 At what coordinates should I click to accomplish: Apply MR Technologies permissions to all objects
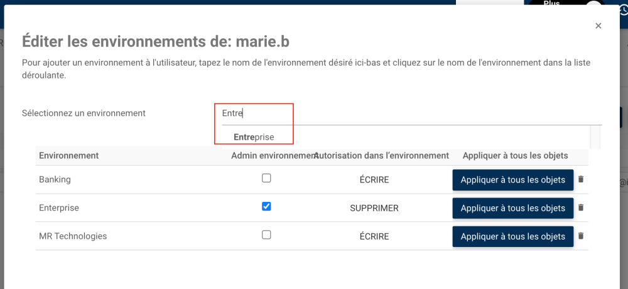(x=513, y=236)
